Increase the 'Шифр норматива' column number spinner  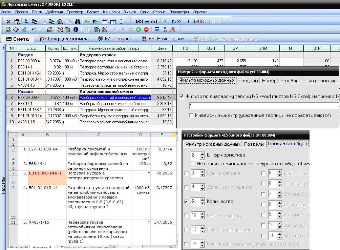point(202,154)
